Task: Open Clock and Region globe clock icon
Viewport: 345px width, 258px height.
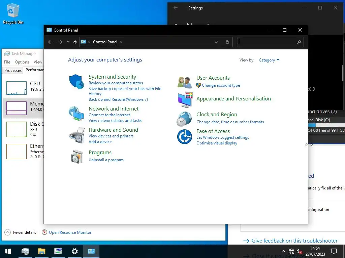Action: 184,119
